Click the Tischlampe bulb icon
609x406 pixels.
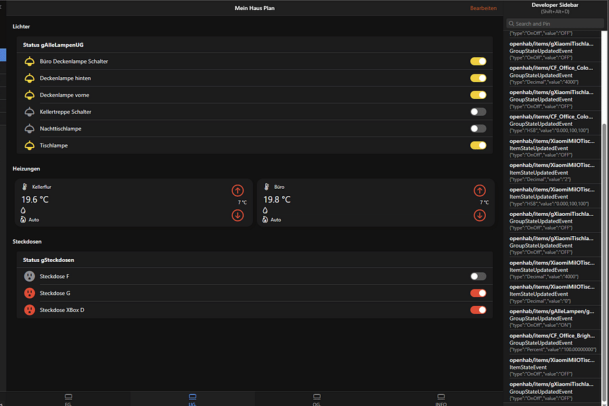(28, 145)
